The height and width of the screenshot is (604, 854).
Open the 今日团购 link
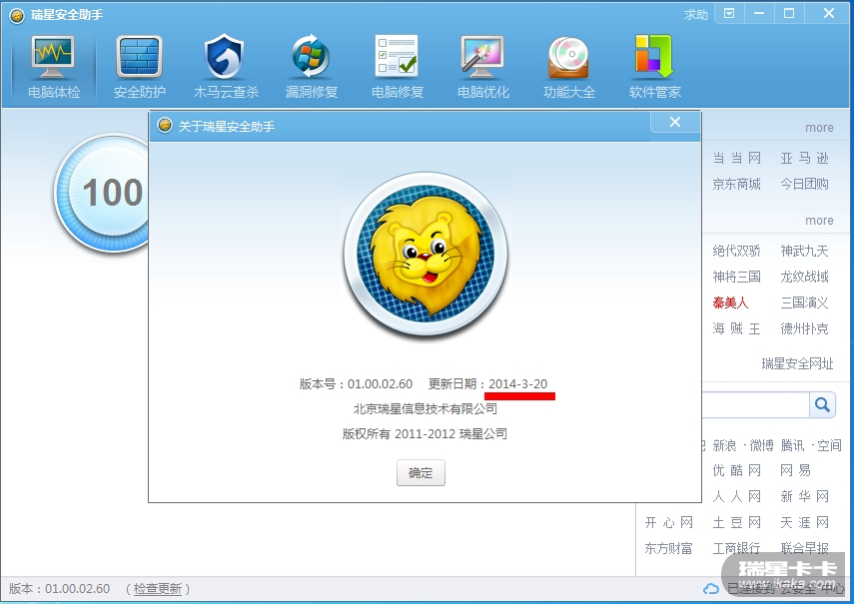[804, 184]
